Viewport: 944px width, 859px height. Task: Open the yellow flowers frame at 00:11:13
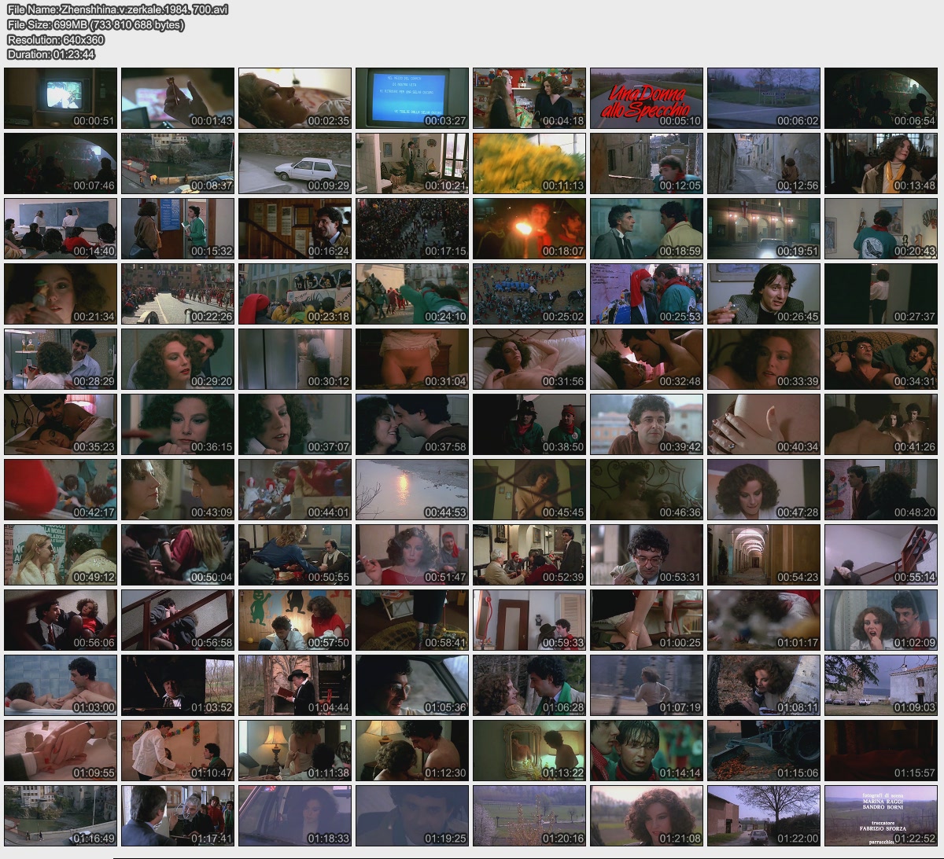[529, 163]
